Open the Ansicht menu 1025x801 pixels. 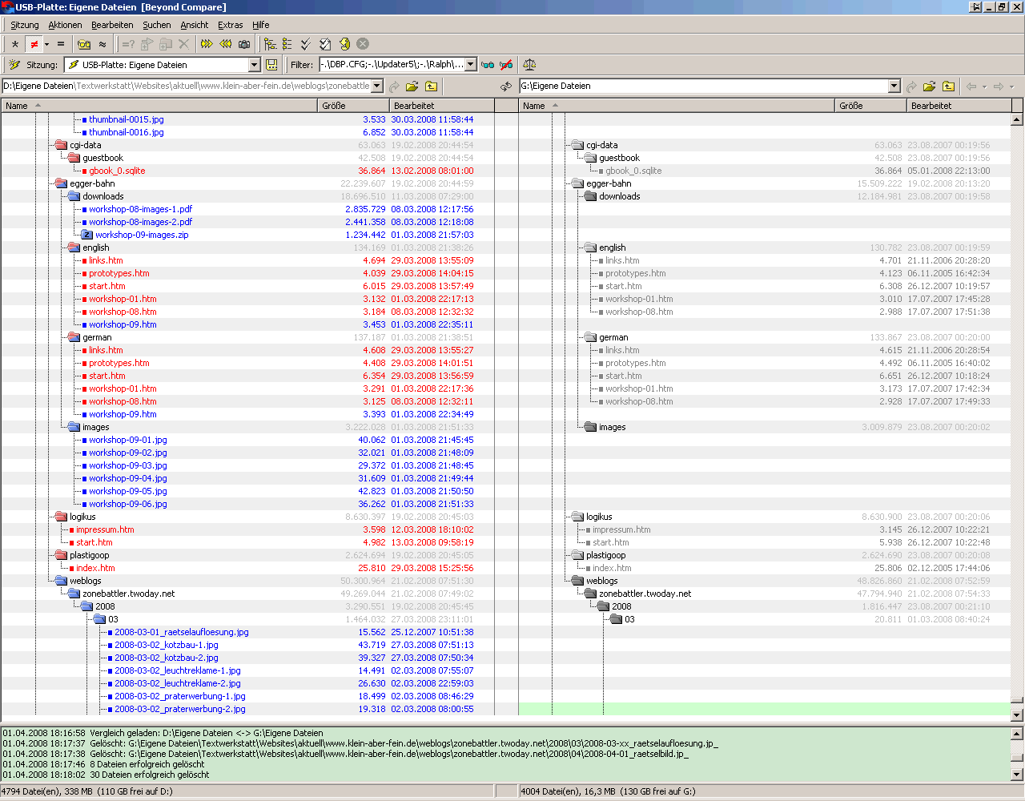coord(195,25)
